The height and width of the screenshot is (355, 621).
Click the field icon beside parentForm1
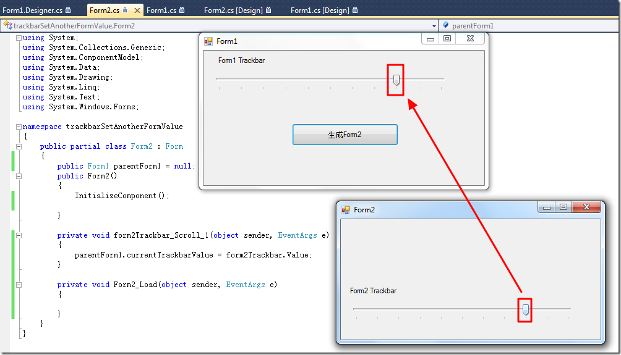pyautogui.click(x=445, y=25)
